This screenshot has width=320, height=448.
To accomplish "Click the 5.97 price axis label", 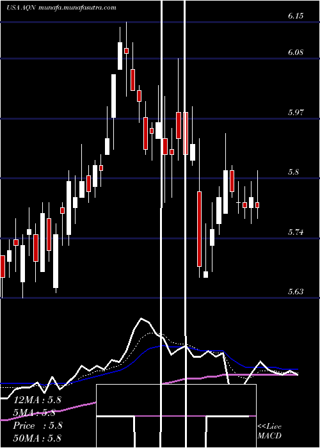I will [296, 112].
